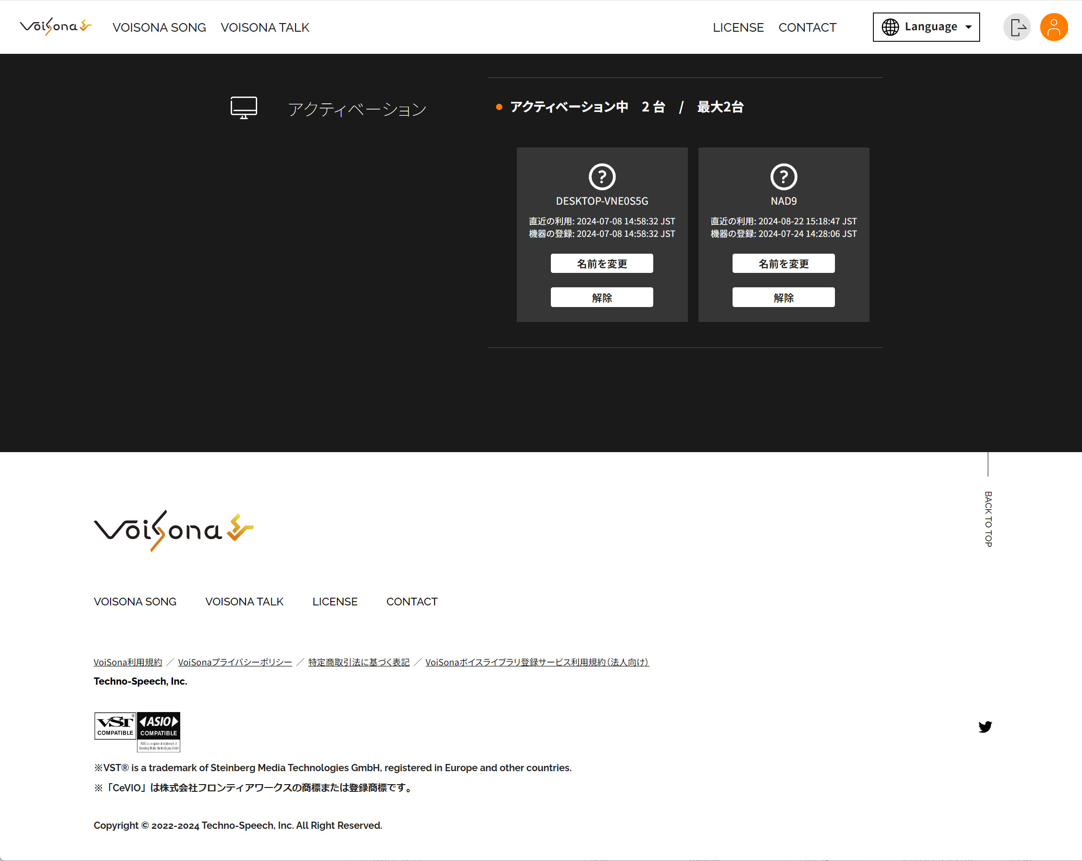Click 機器の登録: 2024-07-24 14:28:06 JST text

coord(784,234)
